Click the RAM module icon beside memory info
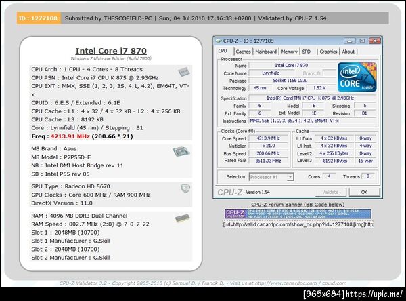 [x=183, y=218]
